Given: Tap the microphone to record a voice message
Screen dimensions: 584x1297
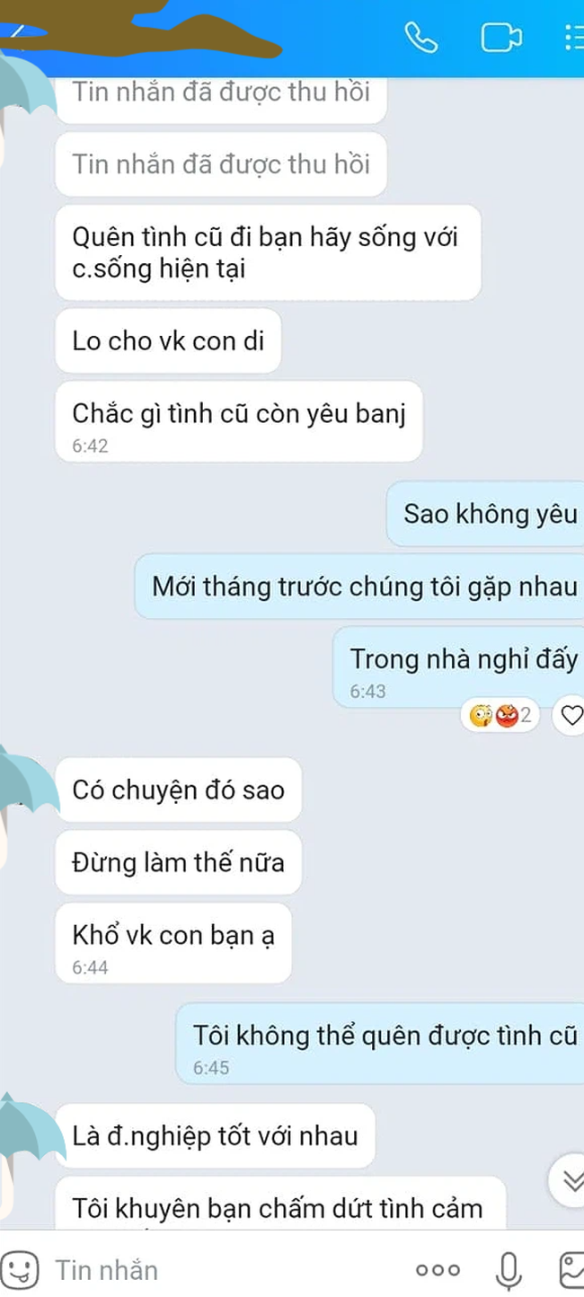Looking at the screenshot, I should [509, 1269].
